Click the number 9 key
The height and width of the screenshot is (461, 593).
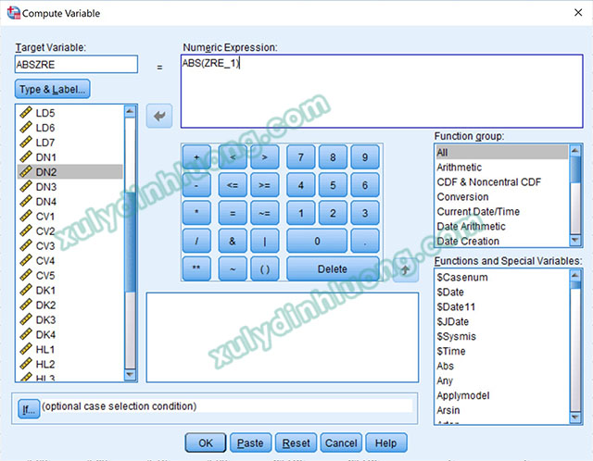click(365, 156)
